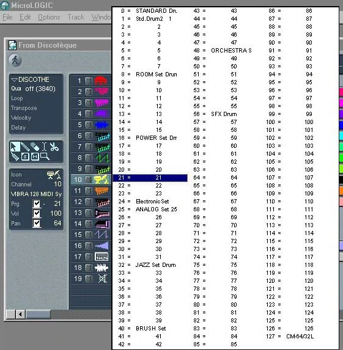
Task: Select the scissors tool in toolbox
Action: click(54, 147)
